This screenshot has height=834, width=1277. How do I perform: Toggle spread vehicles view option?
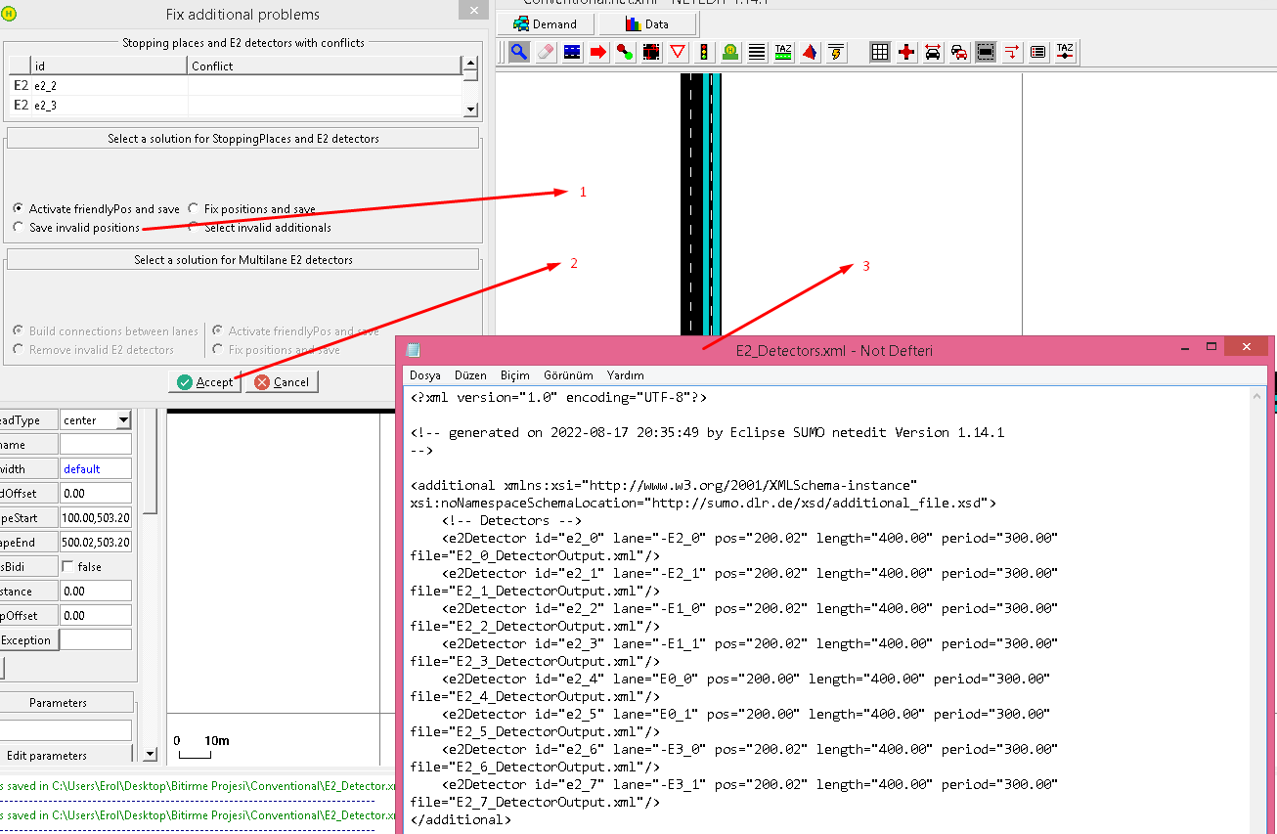click(x=933, y=52)
